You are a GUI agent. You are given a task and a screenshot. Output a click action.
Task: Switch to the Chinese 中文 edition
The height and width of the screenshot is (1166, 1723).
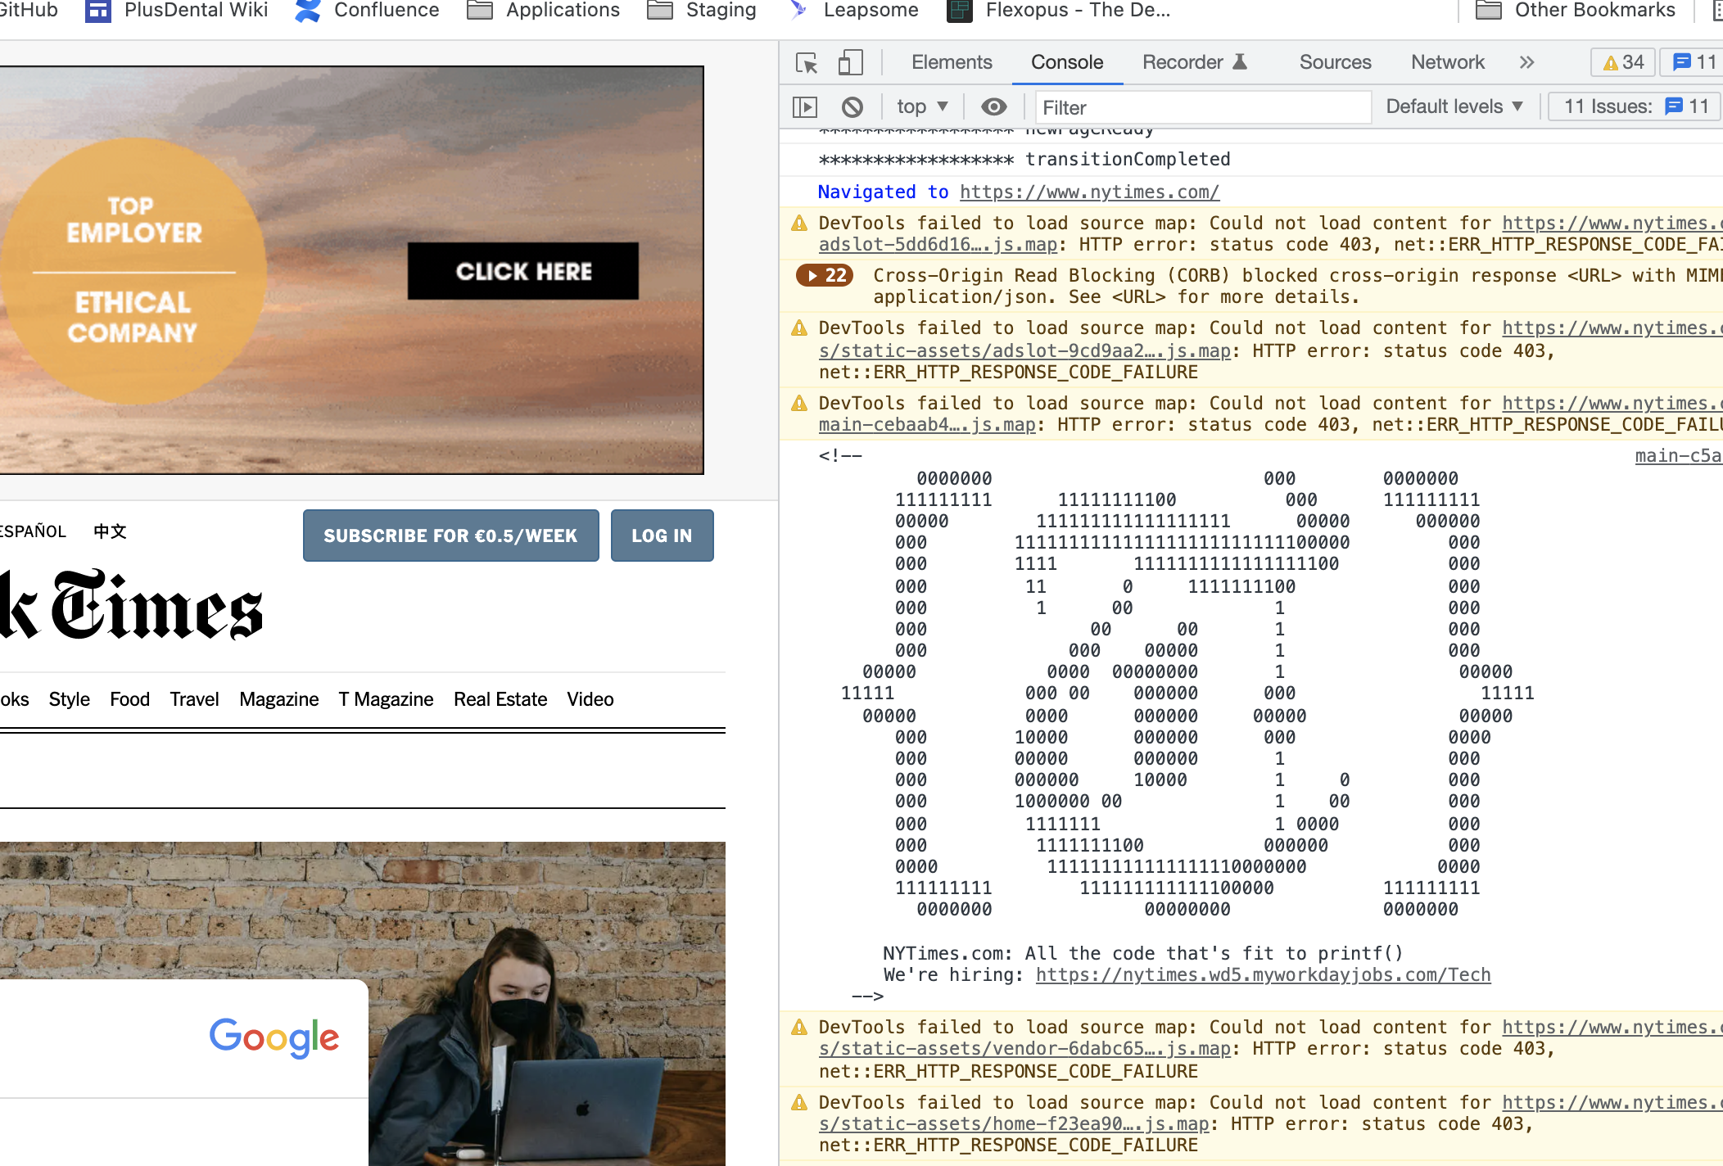(110, 531)
